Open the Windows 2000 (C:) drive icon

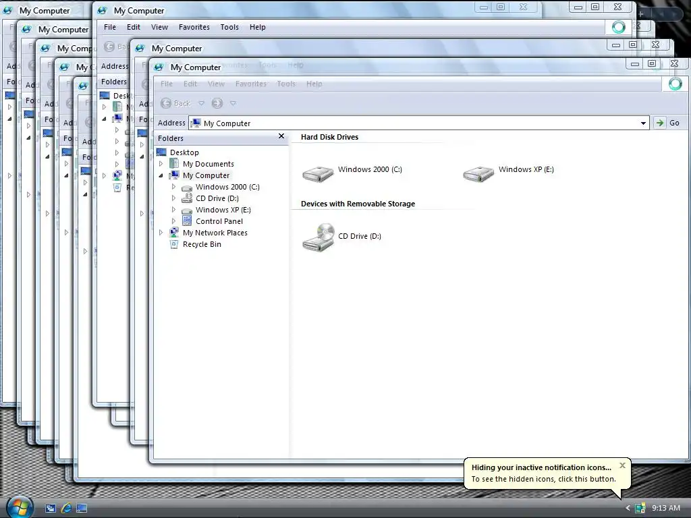[x=318, y=173]
